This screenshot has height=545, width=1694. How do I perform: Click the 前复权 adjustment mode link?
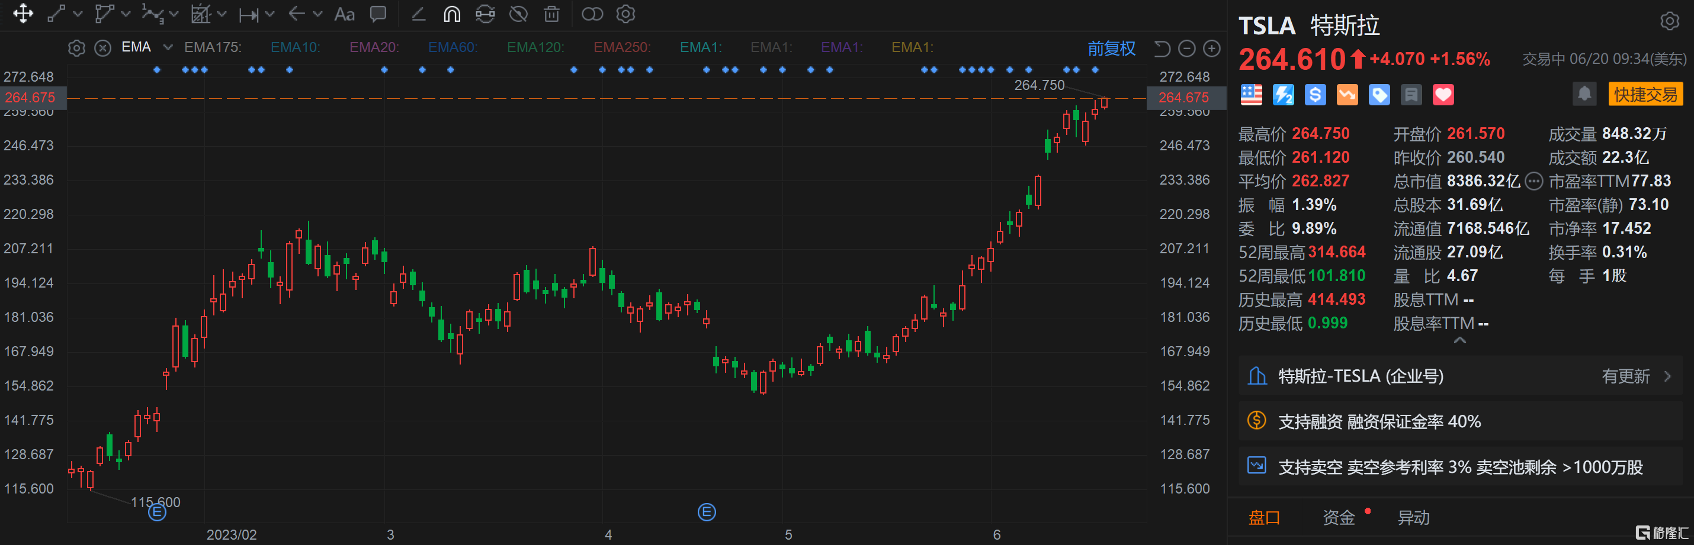tap(1111, 48)
